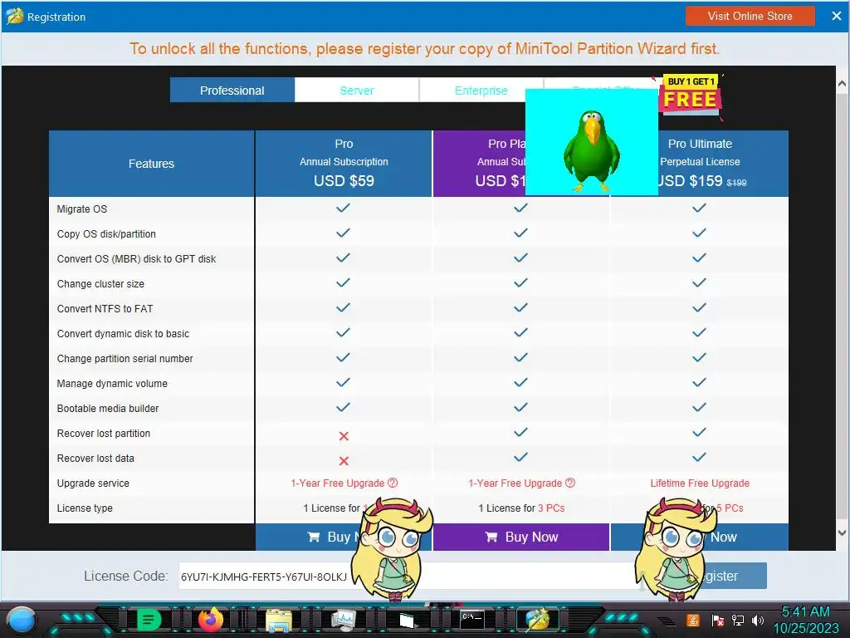Click the Bootable media builder label
This screenshot has width=850, height=638.
point(108,409)
